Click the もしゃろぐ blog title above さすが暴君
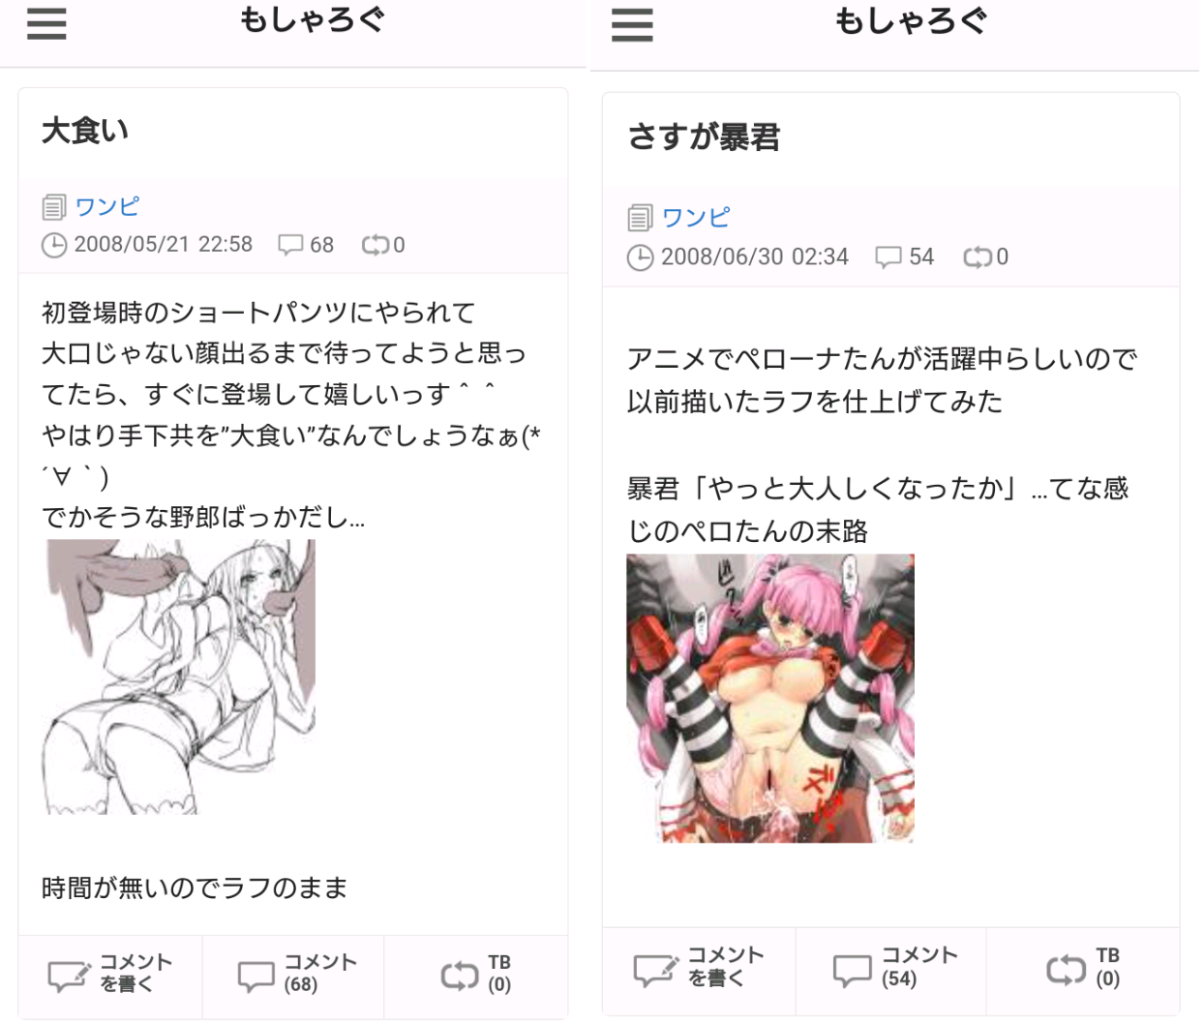The image size is (1204, 1022). tap(911, 20)
